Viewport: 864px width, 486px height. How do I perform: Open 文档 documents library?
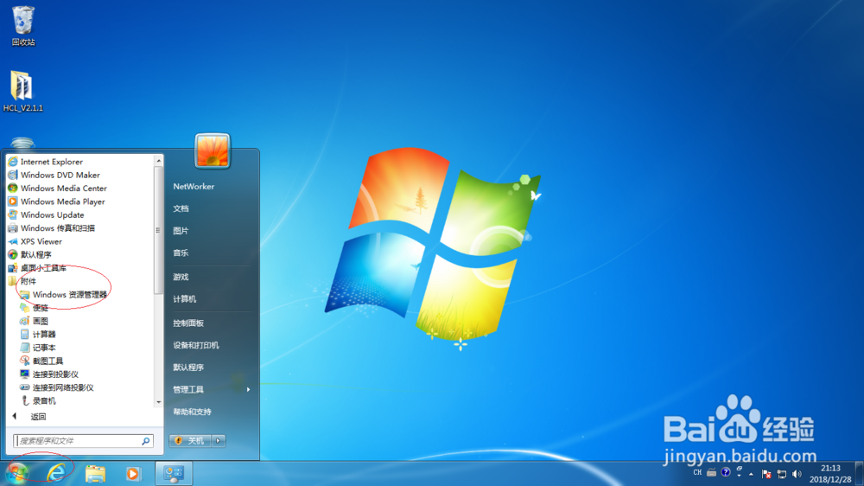(x=181, y=208)
